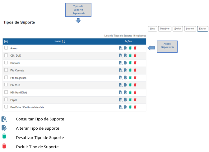Open consult icon for Fita Magnética row
The height and width of the screenshot is (152, 209).
[x=121, y=78]
